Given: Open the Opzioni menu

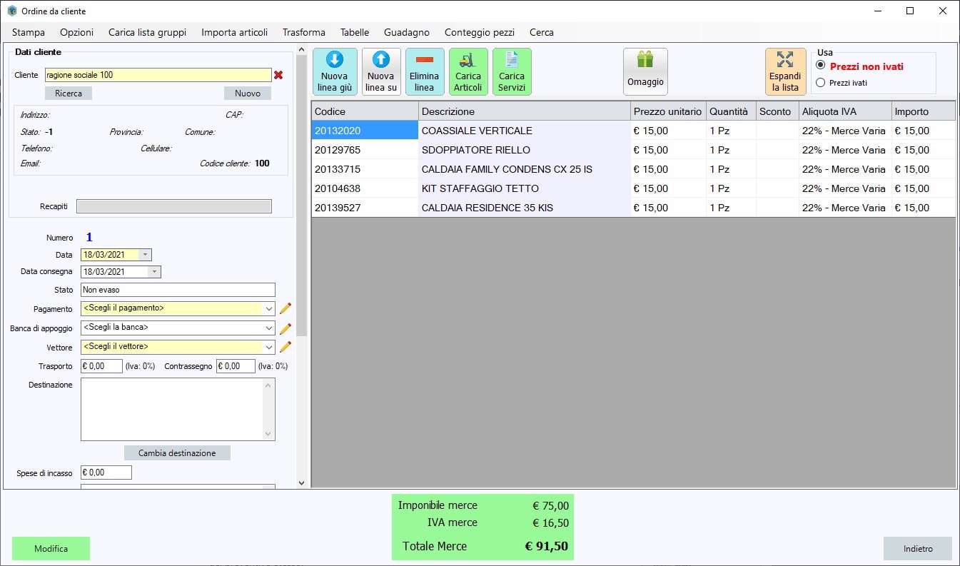Looking at the screenshot, I should (76, 32).
